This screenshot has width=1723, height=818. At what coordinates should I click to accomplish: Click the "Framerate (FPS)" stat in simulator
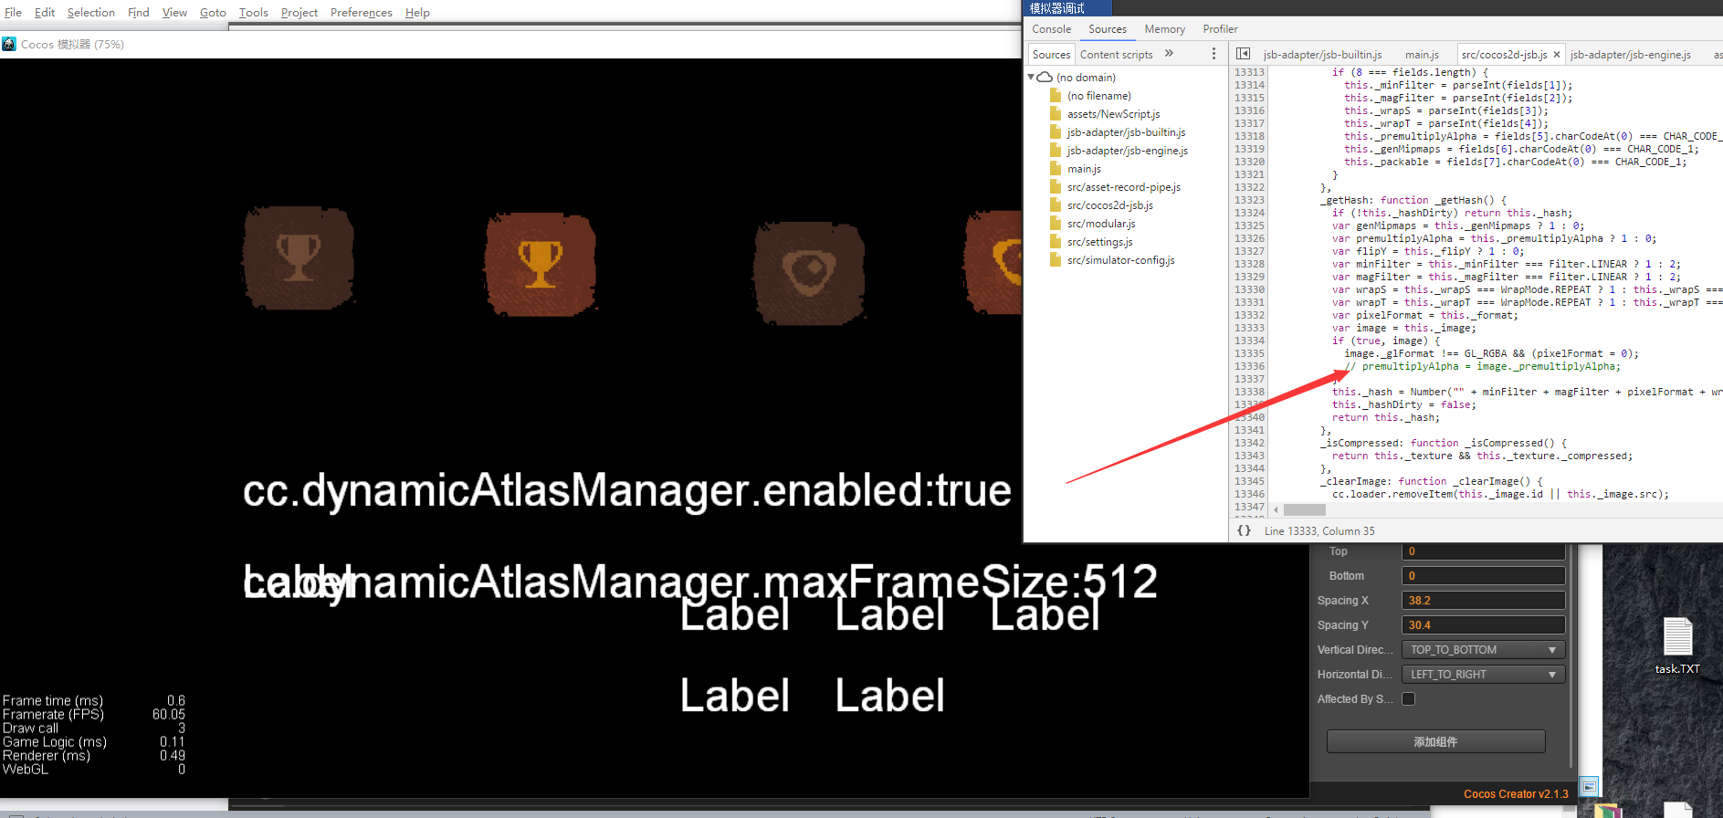point(53,715)
